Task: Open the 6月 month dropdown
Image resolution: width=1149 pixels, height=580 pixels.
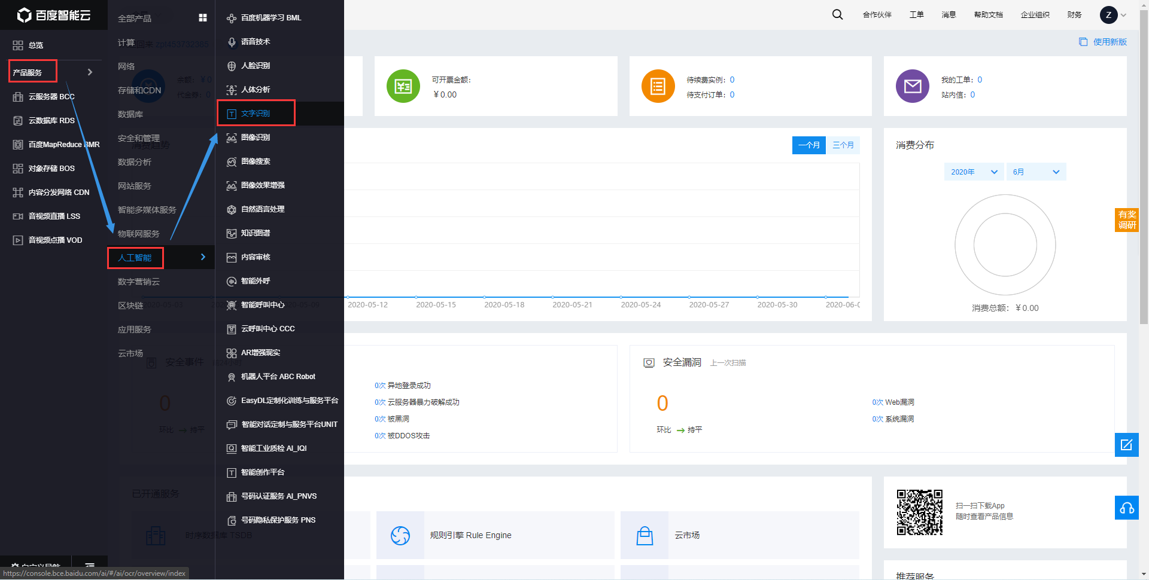Action: (x=1036, y=172)
